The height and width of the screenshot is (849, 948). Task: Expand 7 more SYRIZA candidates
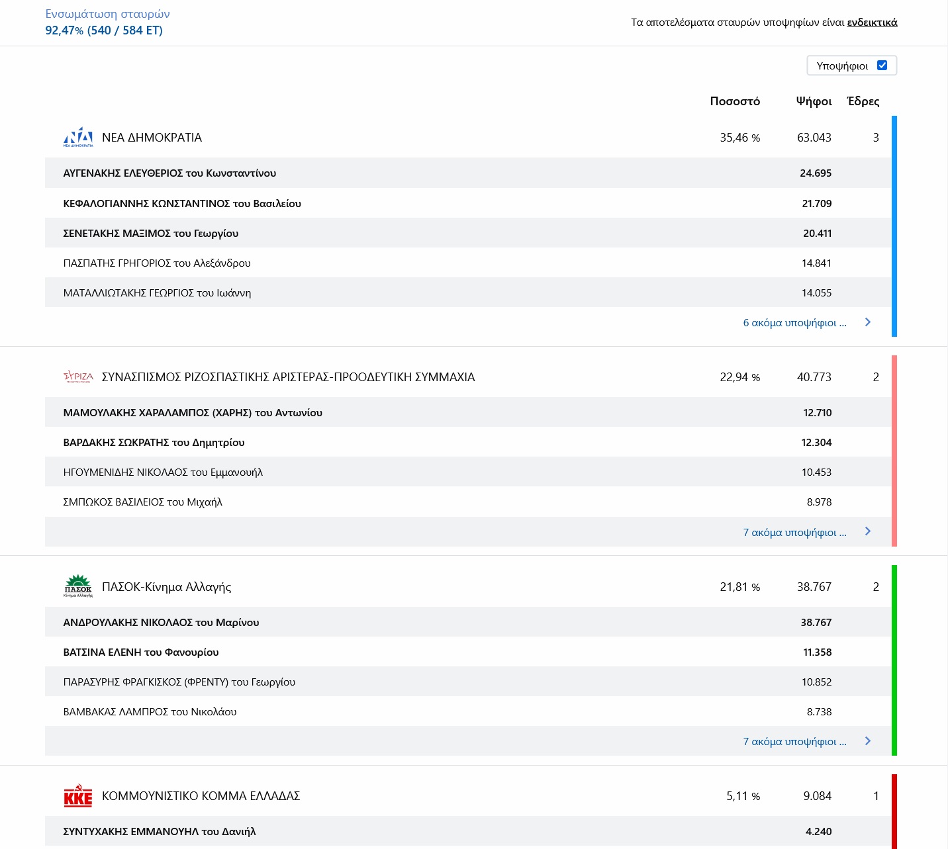794,532
